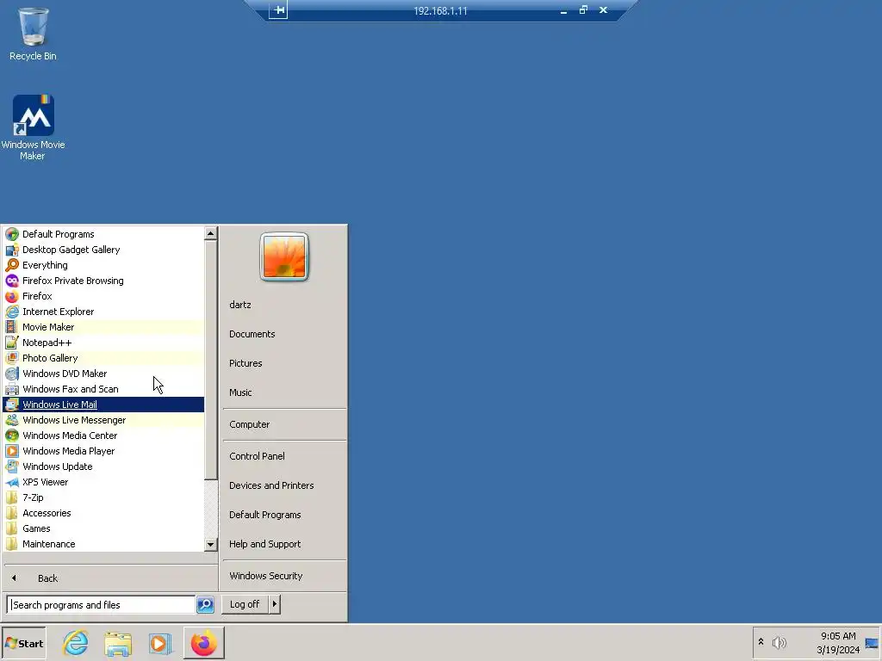This screenshot has height=661, width=882.
Task: Open Default Programs in the right pane
Action: point(284,515)
